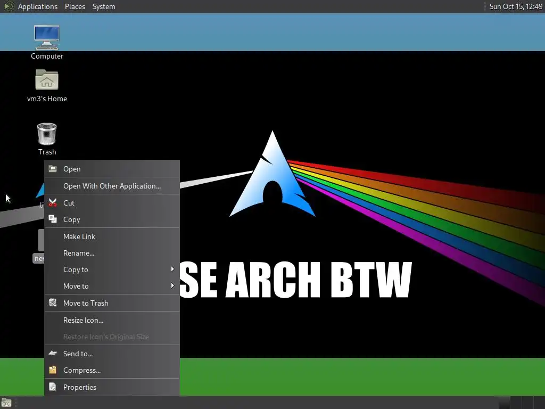Click the workspace switcher in bottom panel
Image resolution: width=545 pixels, height=409 pixels.
pos(522,403)
